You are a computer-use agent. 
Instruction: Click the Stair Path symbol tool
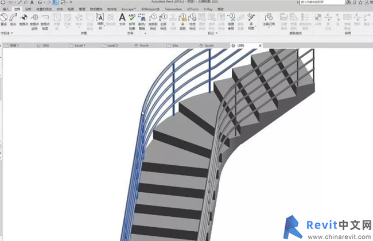click(347, 22)
